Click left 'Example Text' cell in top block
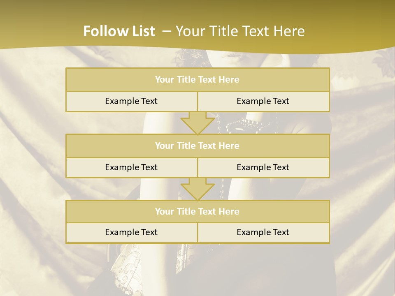The width and height of the screenshot is (395, 296). coord(131,101)
